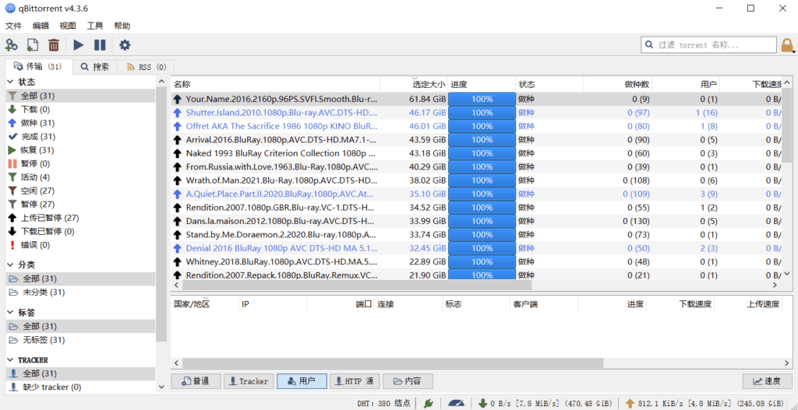Click the delete torrent trash icon

click(x=54, y=45)
